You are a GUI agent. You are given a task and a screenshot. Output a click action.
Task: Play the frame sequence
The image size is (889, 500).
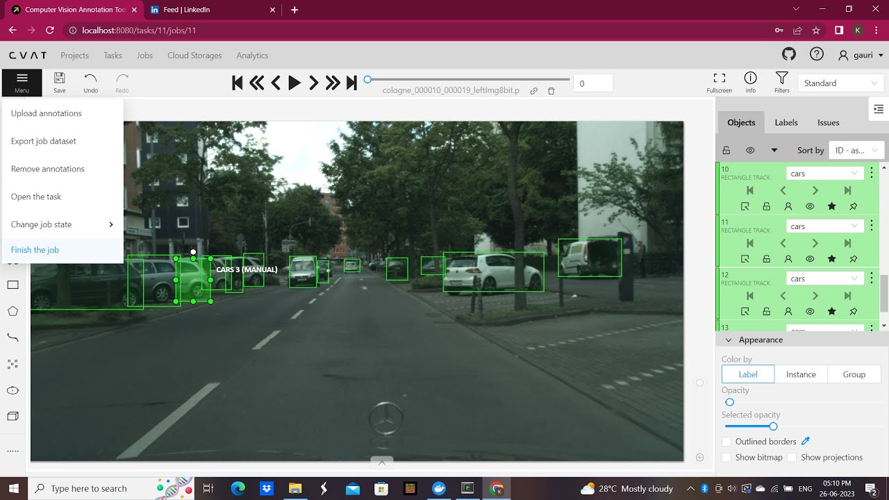pyautogui.click(x=294, y=83)
